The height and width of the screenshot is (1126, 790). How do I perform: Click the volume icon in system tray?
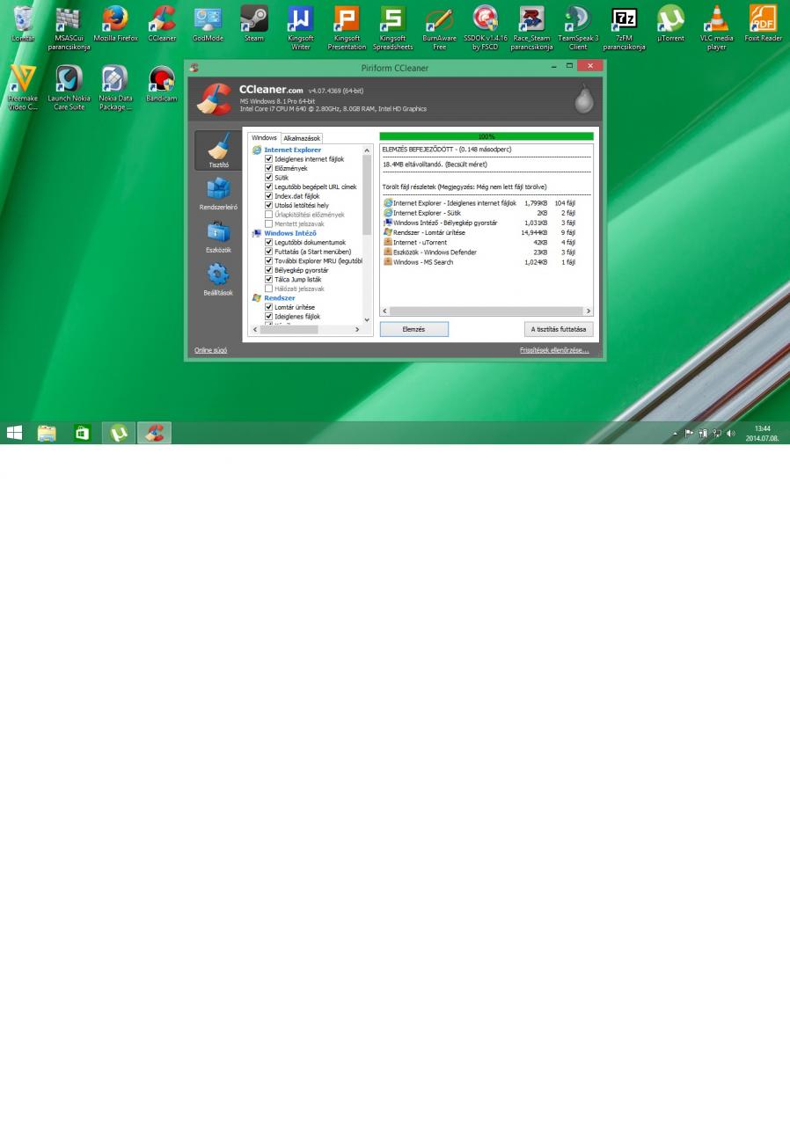(731, 433)
